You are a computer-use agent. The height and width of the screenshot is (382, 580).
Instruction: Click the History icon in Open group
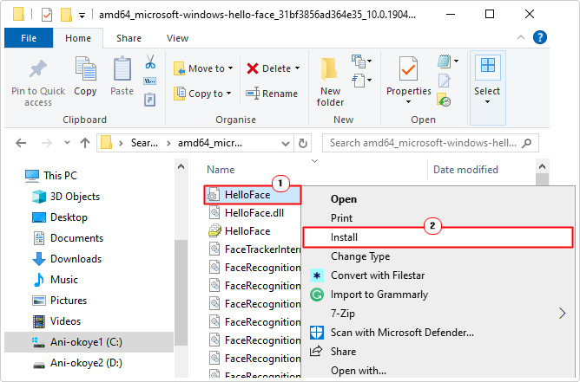tap(444, 100)
